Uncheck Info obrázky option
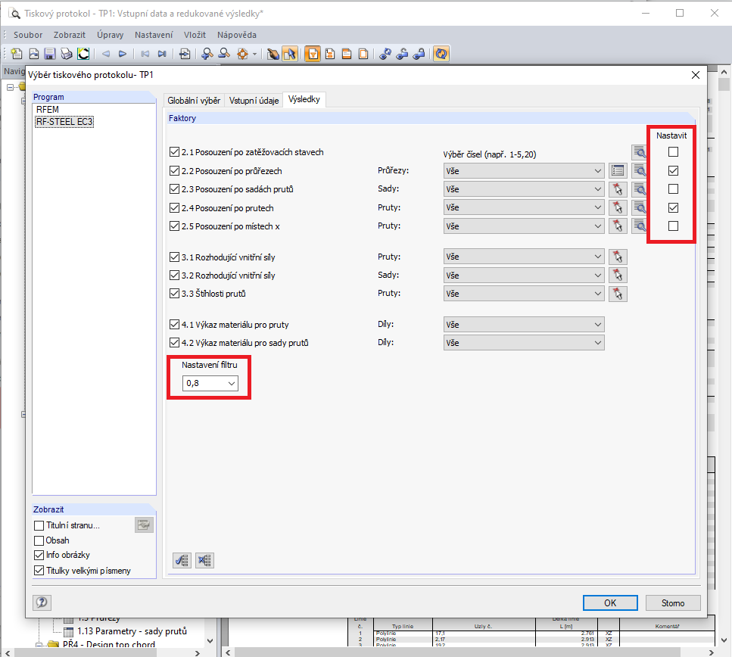Viewport: 732px width, 657px height. pyautogui.click(x=39, y=556)
